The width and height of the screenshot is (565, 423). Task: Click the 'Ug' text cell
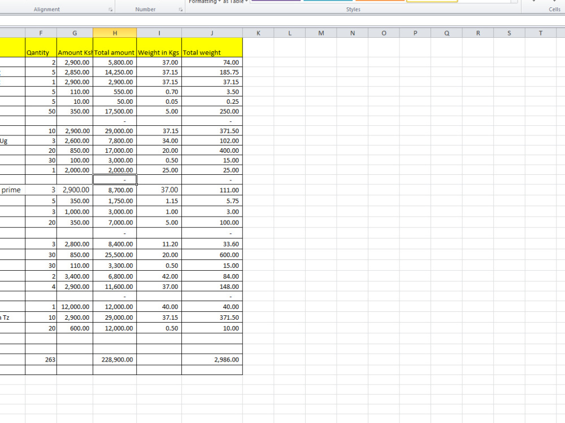click(x=12, y=140)
